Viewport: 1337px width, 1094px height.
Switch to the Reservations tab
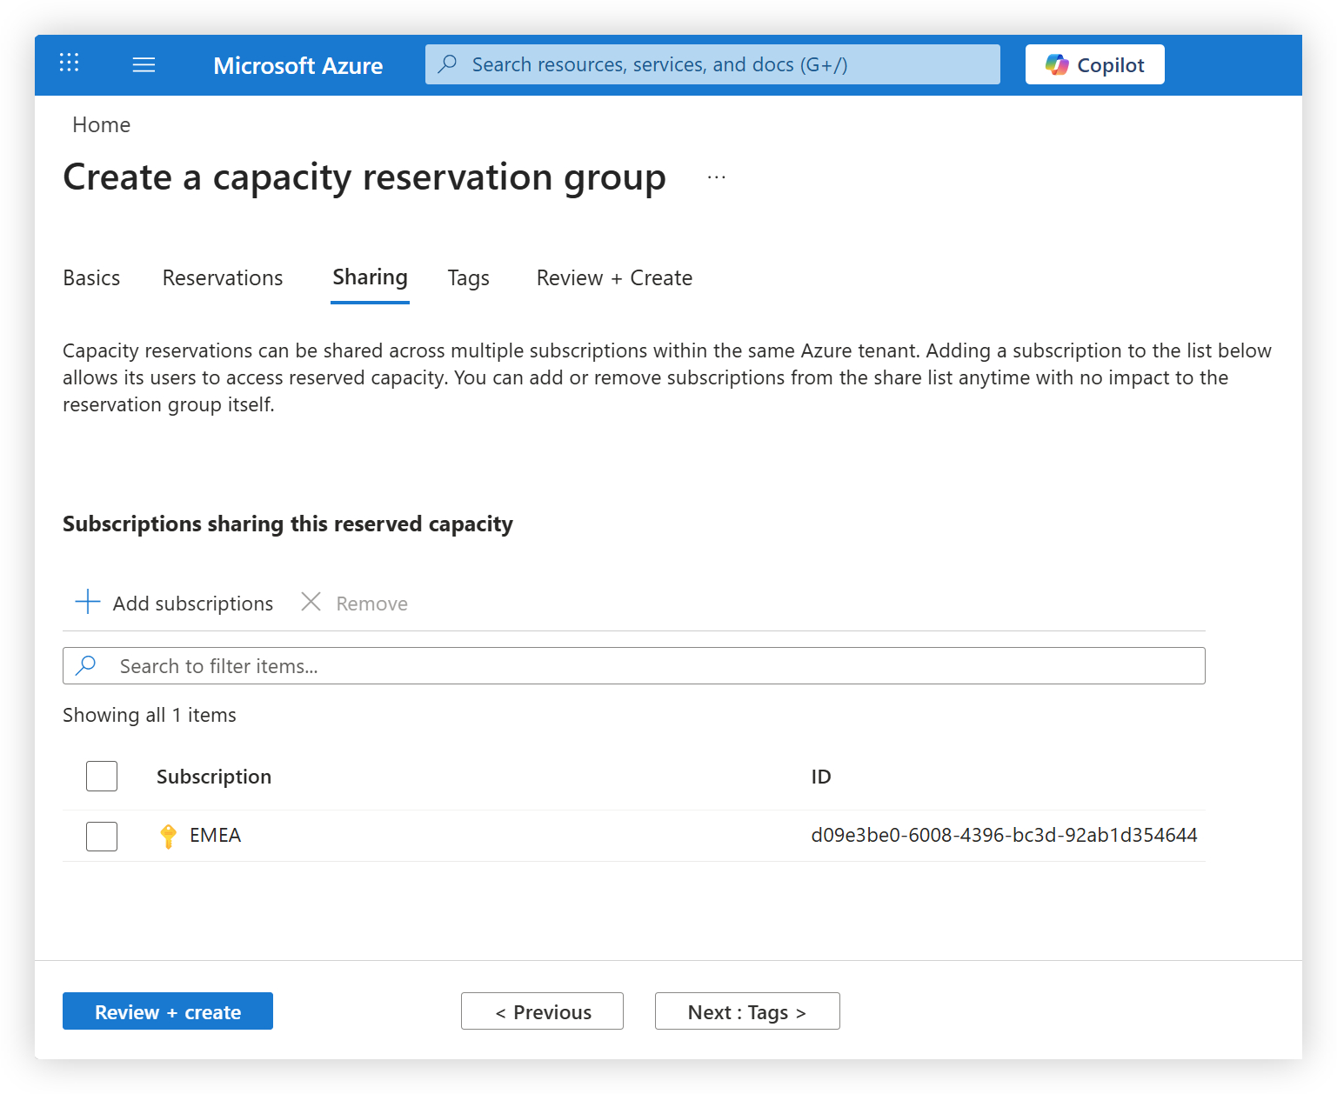point(223,278)
